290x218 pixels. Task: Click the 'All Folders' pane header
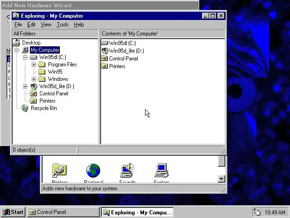(55, 34)
